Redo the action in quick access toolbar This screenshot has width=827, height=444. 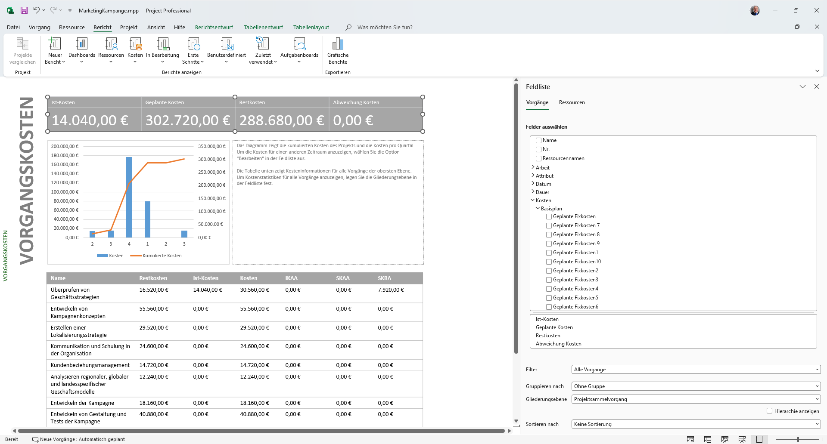point(53,10)
